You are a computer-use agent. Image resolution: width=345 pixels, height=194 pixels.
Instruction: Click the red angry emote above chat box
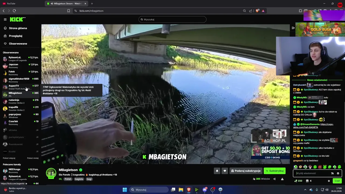(x=320, y=167)
